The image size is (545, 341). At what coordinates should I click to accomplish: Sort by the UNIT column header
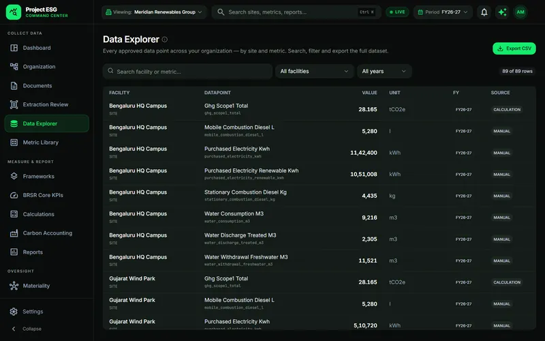(394, 93)
